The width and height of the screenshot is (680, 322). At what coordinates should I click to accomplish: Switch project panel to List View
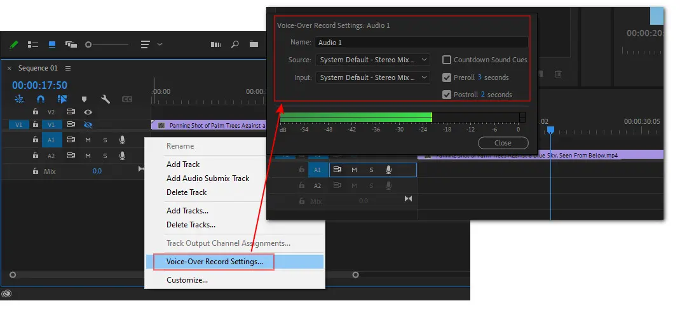33,44
